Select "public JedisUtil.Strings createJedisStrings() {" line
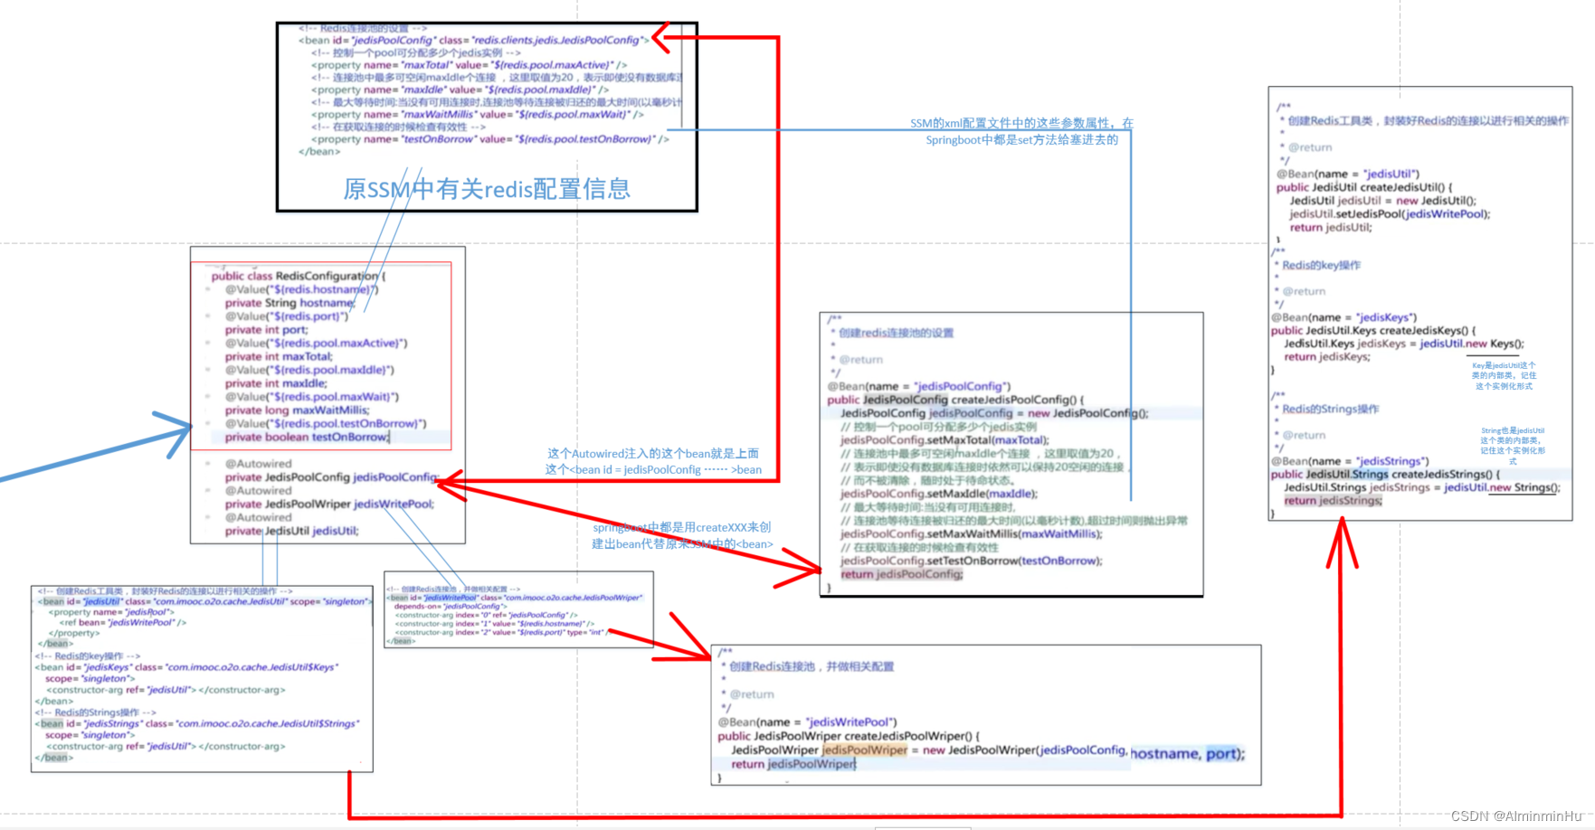1595x830 pixels. [1384, 475]
